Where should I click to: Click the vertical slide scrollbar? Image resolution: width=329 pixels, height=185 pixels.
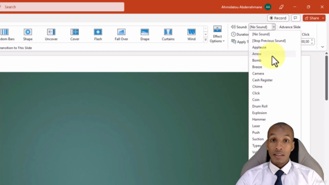(x=326, y=78)
